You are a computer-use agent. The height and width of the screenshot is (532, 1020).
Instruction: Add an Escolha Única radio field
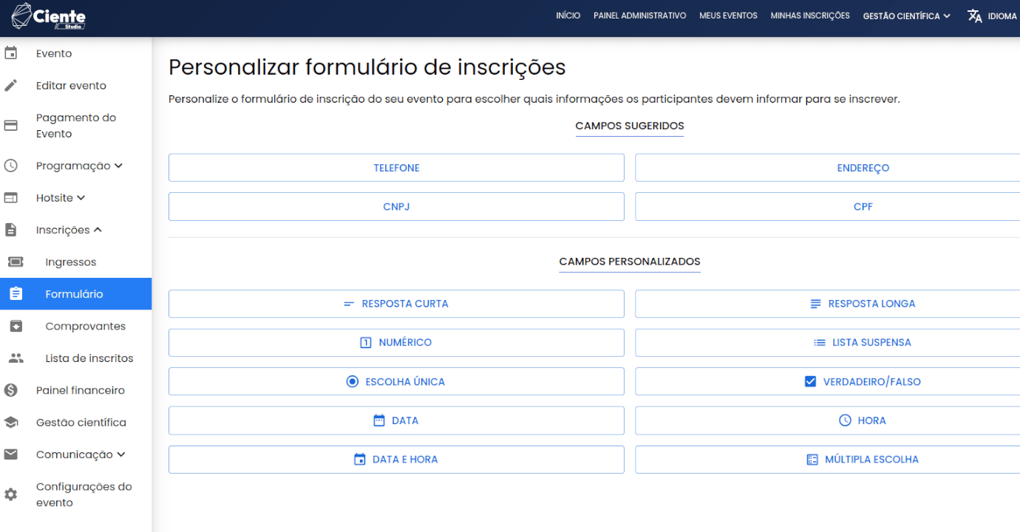396,382
